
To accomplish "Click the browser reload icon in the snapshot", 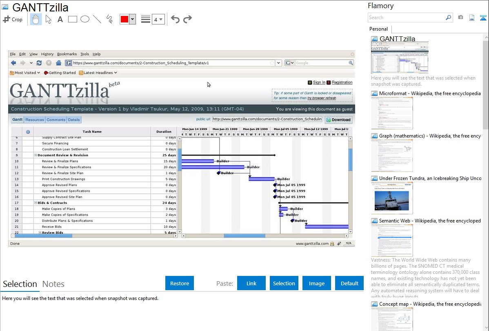I will click(x=39, y=63).
